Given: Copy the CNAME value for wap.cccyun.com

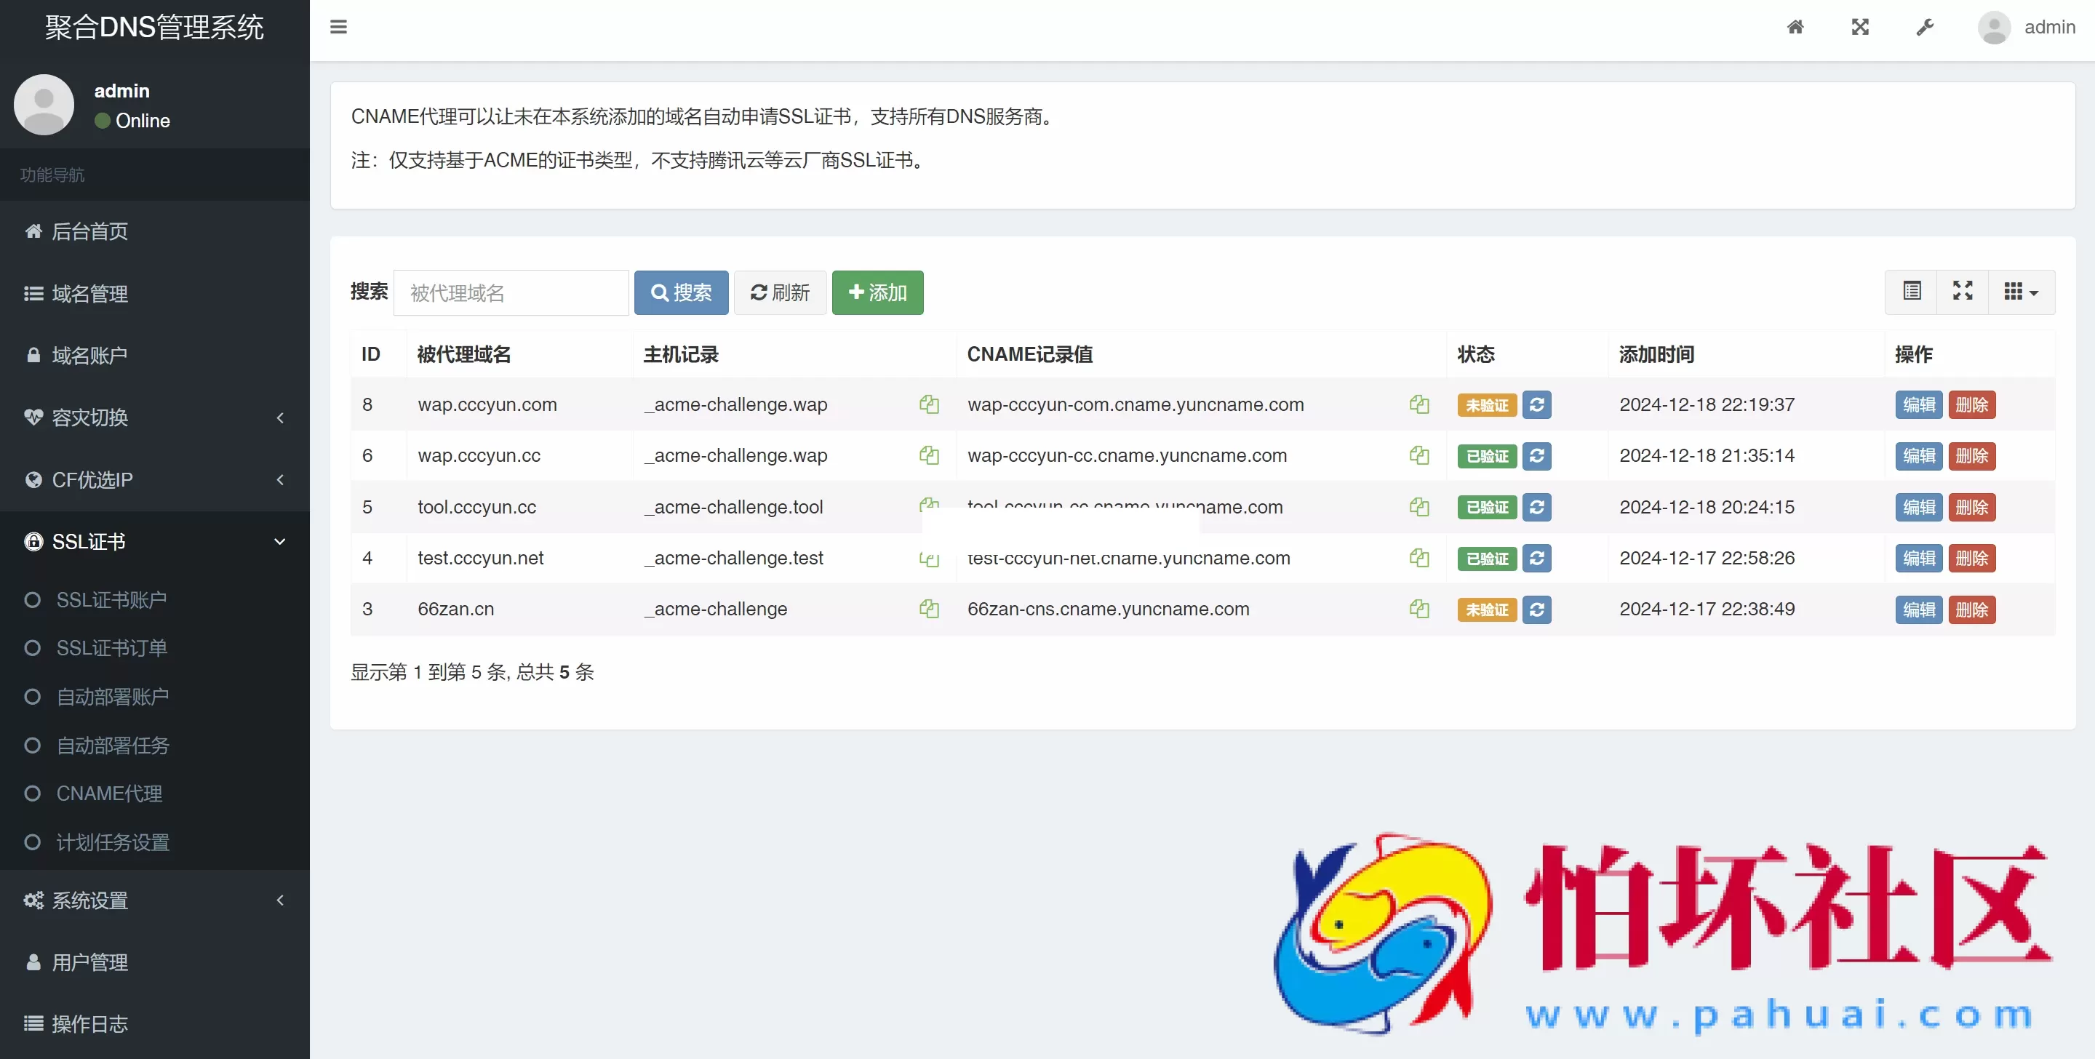Looking at the screenshot, I should pos(1419,404).
